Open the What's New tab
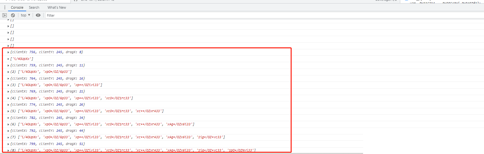Viewport: 484px width, 154px height. pos(57,7)
